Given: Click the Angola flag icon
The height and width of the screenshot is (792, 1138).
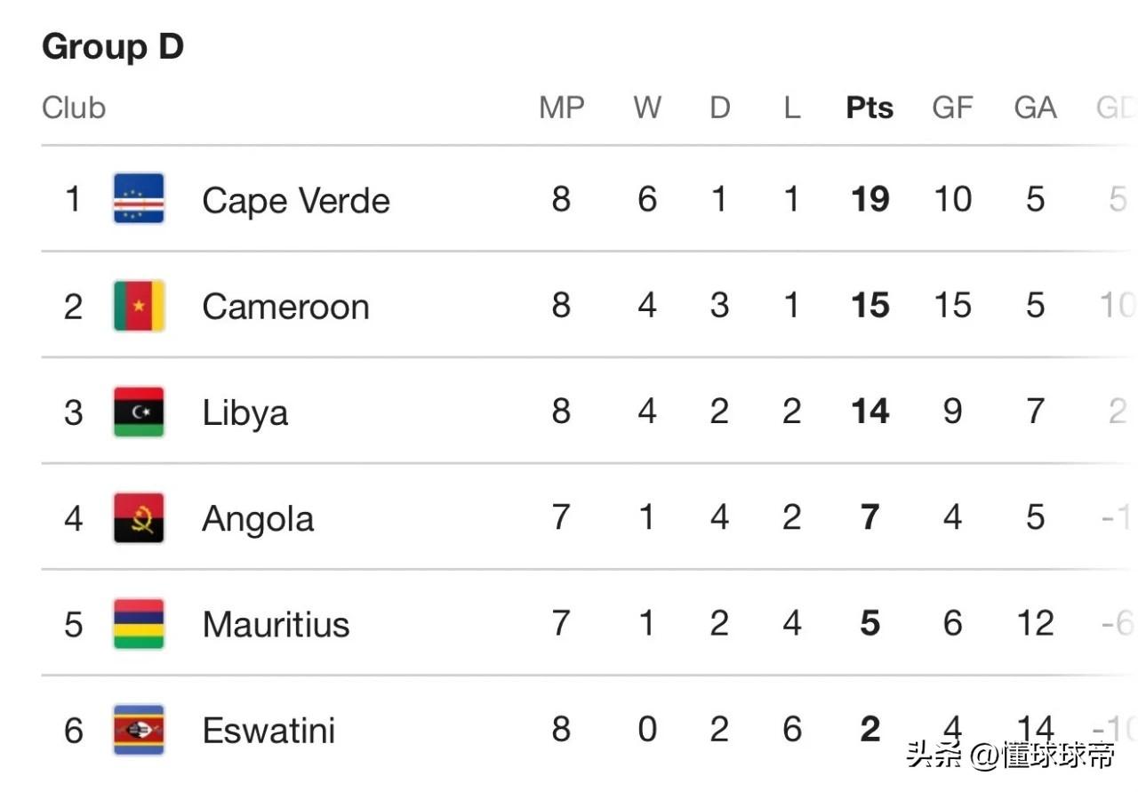Looking at the screenshot, I should pyautogui.click(x=139, y=517).
